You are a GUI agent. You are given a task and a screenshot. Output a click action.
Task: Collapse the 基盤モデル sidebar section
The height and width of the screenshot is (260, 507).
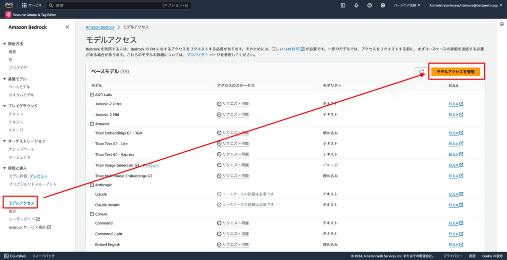(x=4, y=79)
